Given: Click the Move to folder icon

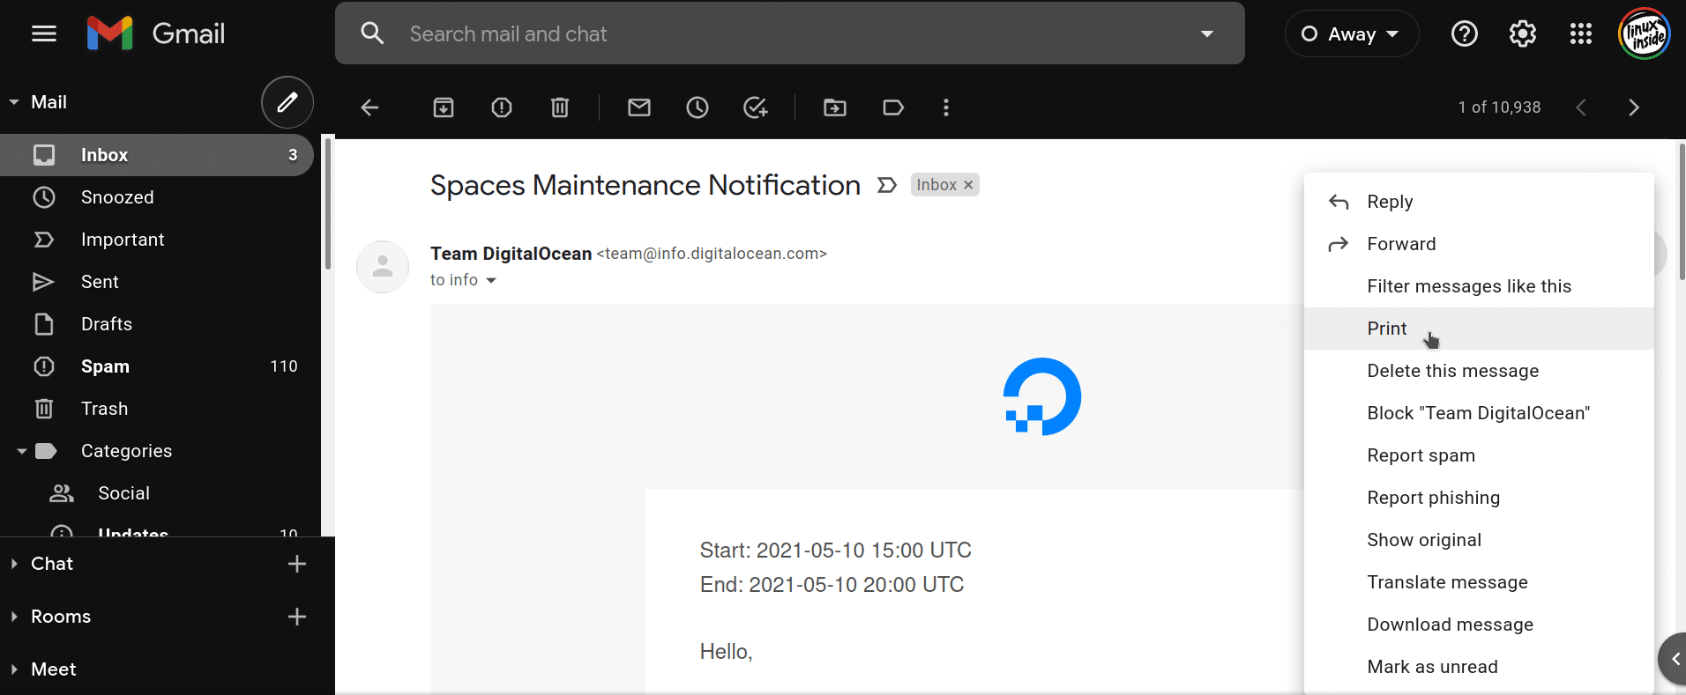Looking at the screenshot, I should [835, 107].
